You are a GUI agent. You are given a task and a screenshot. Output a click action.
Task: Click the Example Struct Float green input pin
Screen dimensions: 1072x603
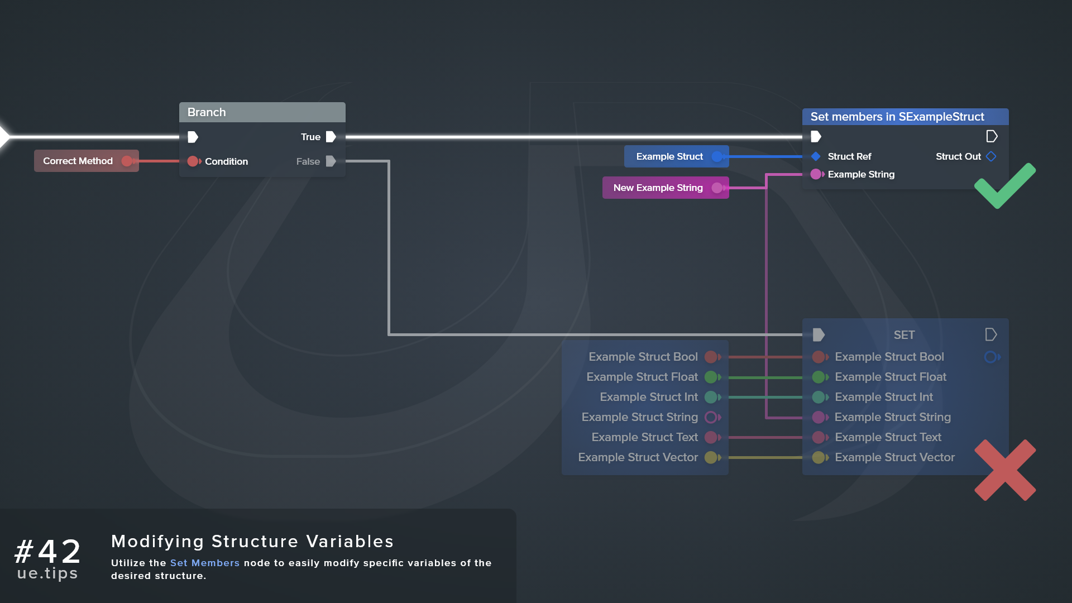(819, 377)
